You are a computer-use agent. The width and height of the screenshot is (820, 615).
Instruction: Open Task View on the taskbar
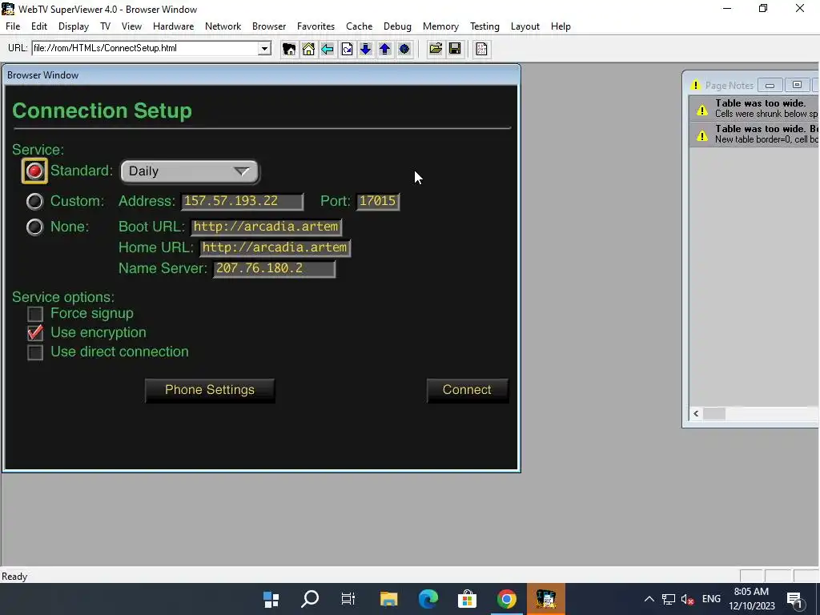(348, 599)
